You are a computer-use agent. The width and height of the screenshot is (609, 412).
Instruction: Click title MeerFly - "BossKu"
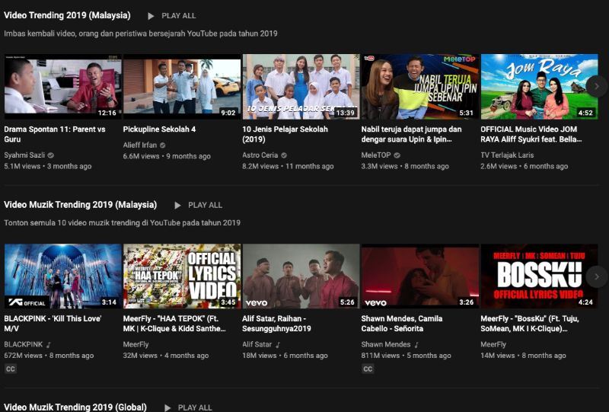[530, 324]
